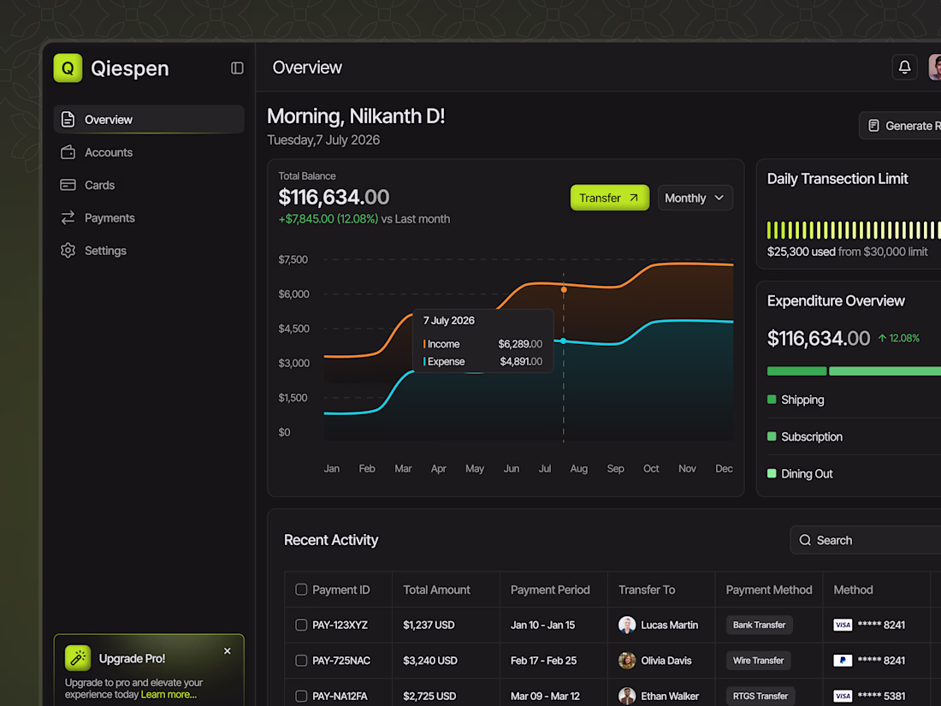Go to the Overview menu item
Screen dimensions: 941x706
tap(149, 120)
